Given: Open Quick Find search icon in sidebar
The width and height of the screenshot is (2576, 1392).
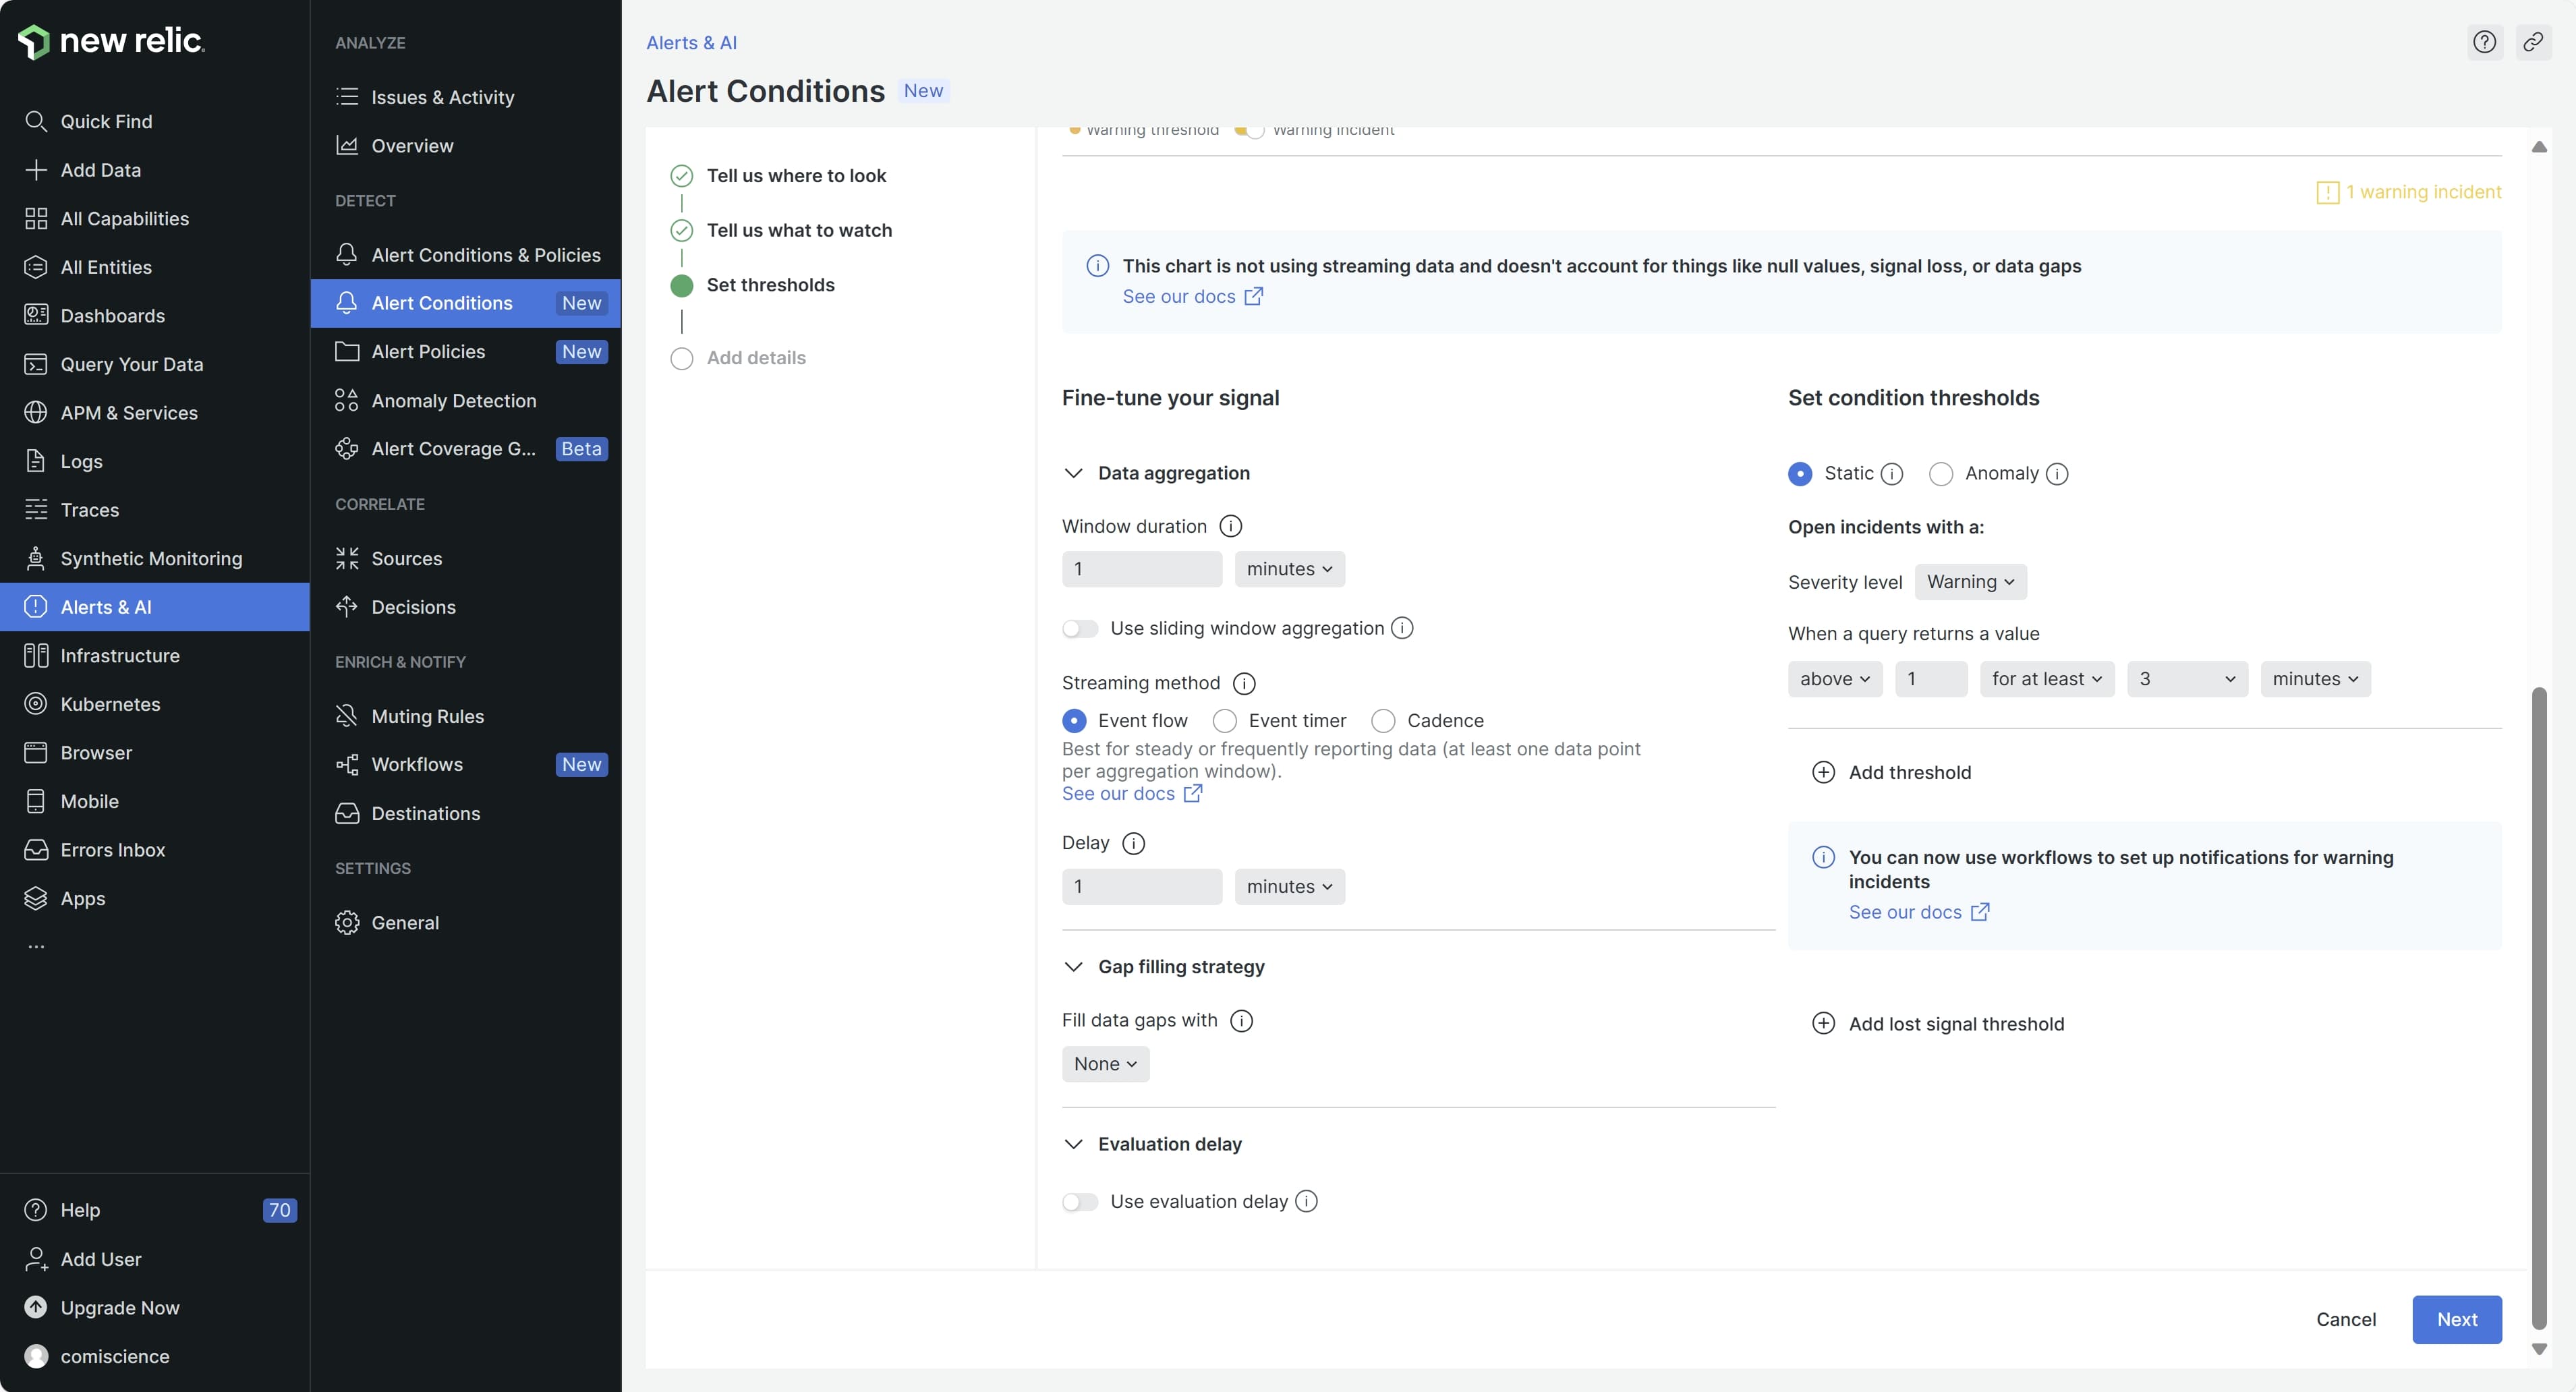Looking at the screenshot, I should [x=36, y=121].
